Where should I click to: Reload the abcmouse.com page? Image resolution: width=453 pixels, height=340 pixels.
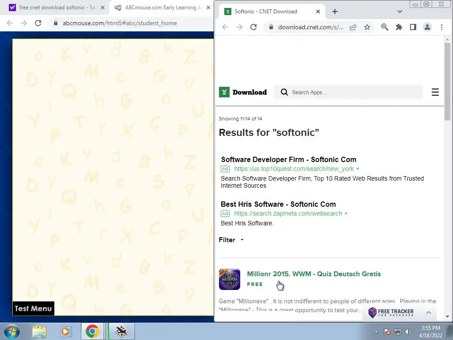[38, 23]
